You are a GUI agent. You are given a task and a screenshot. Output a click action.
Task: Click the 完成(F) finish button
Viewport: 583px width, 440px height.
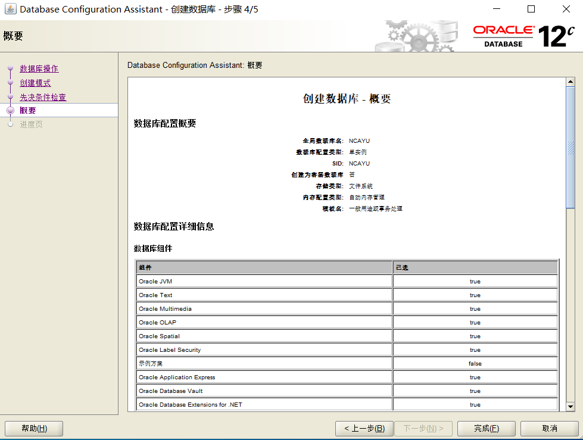point(487,429)
